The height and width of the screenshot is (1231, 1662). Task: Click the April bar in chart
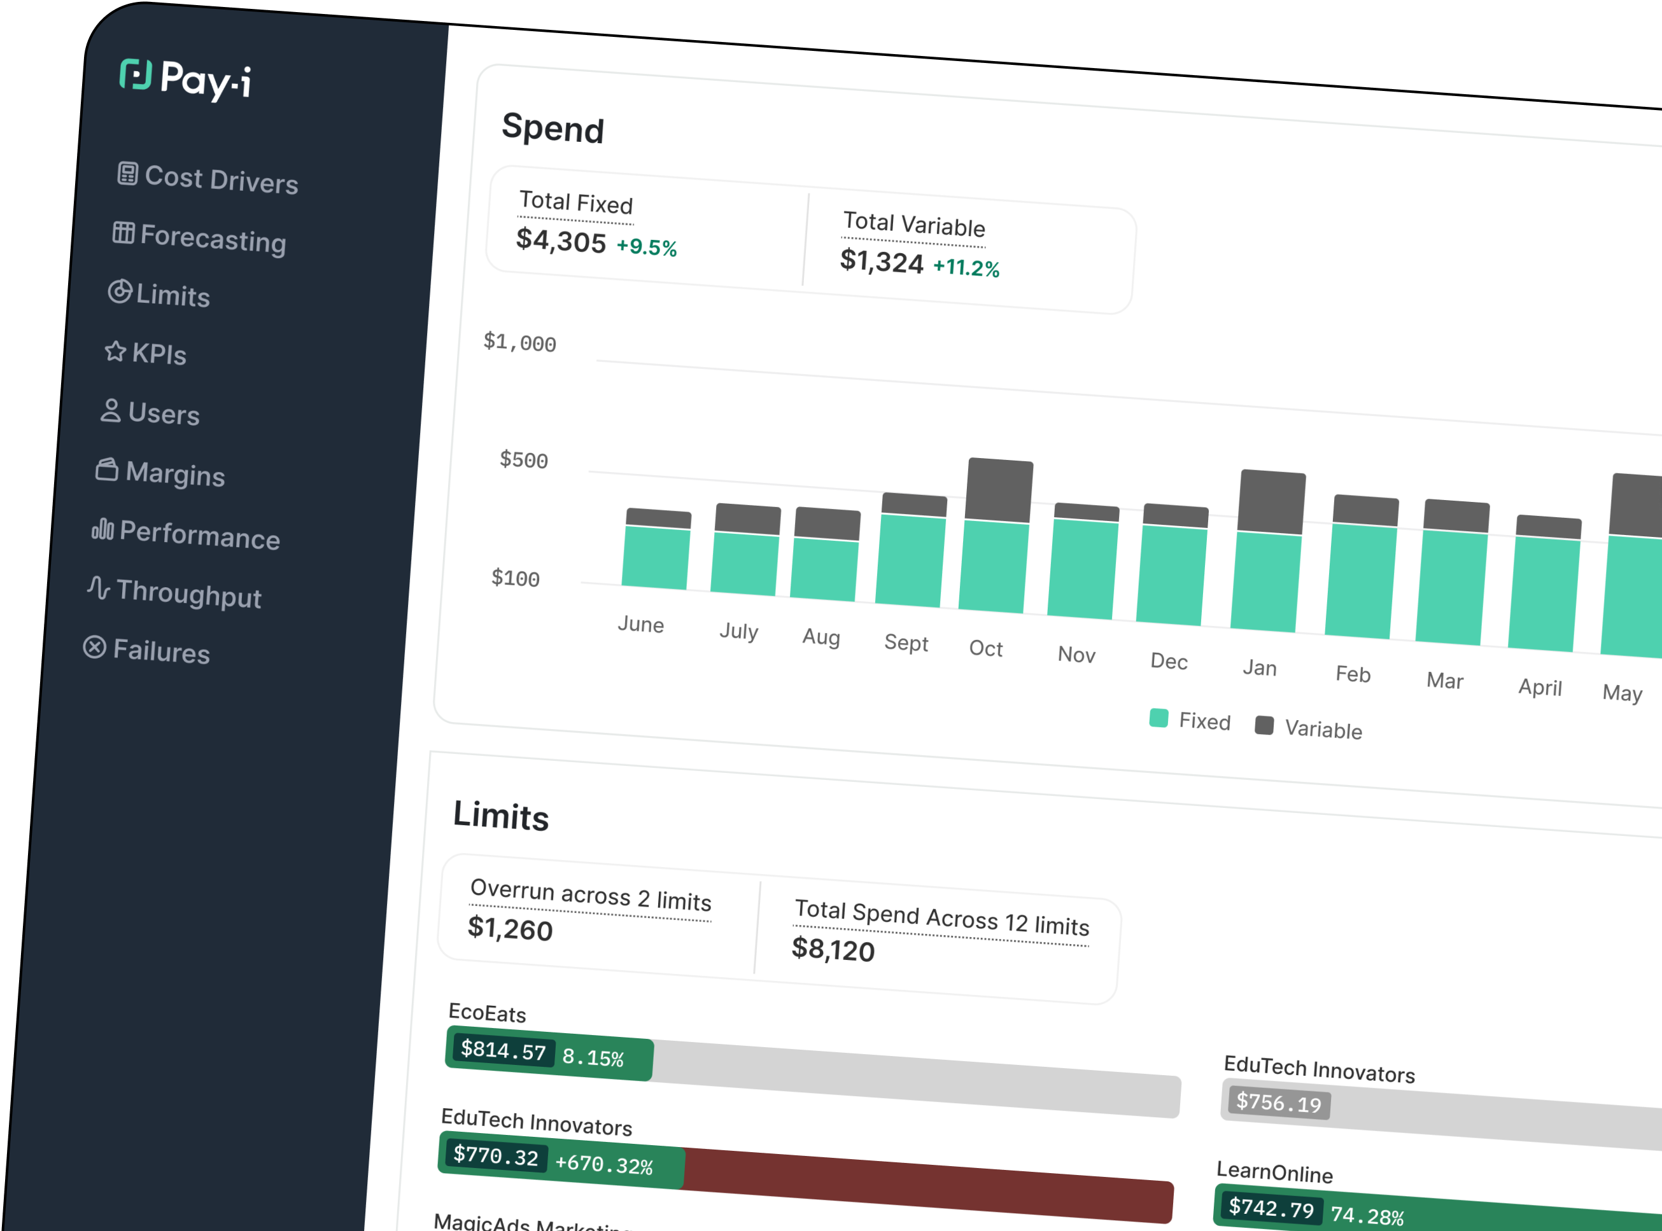pyautogui.click(x=1545, y=583)
